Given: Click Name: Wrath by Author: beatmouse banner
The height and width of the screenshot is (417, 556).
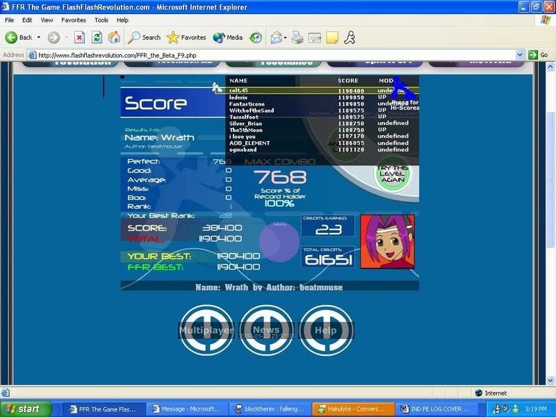Looking at the screenshot, I should click(x=270, y=286).
